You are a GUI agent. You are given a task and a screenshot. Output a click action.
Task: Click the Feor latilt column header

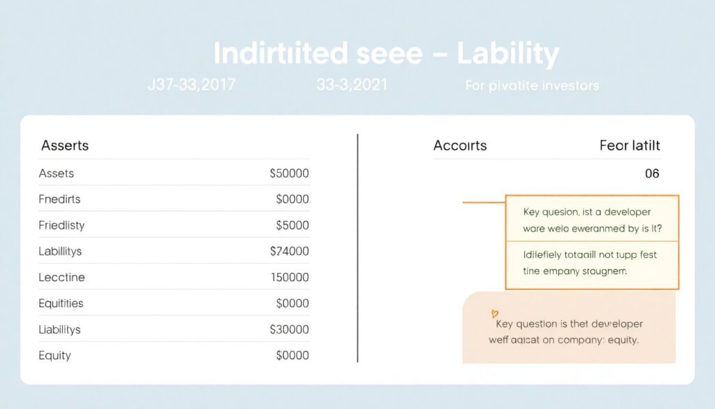point(629,146)
